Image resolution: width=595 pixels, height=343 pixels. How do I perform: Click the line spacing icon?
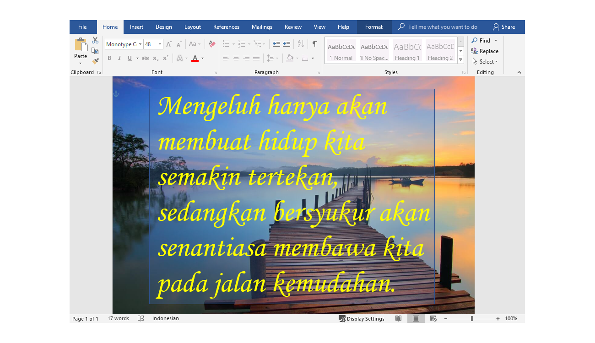270,58
